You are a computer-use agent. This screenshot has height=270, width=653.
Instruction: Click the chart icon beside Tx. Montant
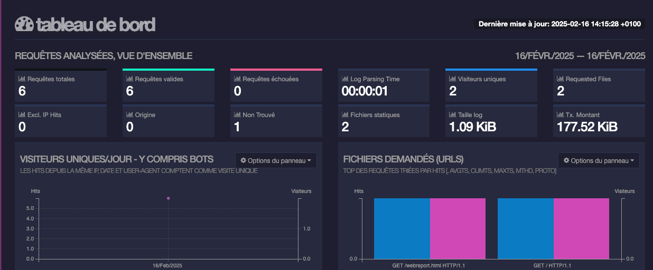pyautogui.click(x=561, y=115)
